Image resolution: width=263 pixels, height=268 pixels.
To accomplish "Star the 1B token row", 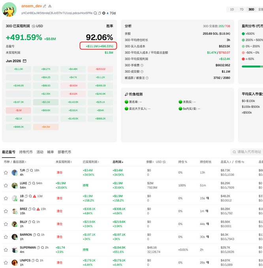I will pos(6,198).
